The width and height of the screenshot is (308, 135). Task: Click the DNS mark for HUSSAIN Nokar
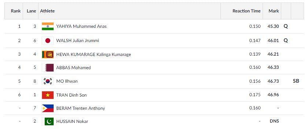click(274, 121)
